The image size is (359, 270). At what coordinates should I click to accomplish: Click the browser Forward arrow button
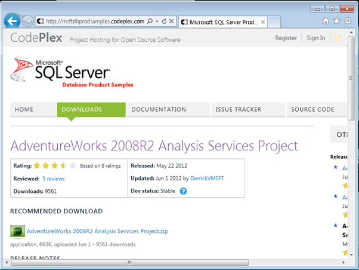click(27, 22)
